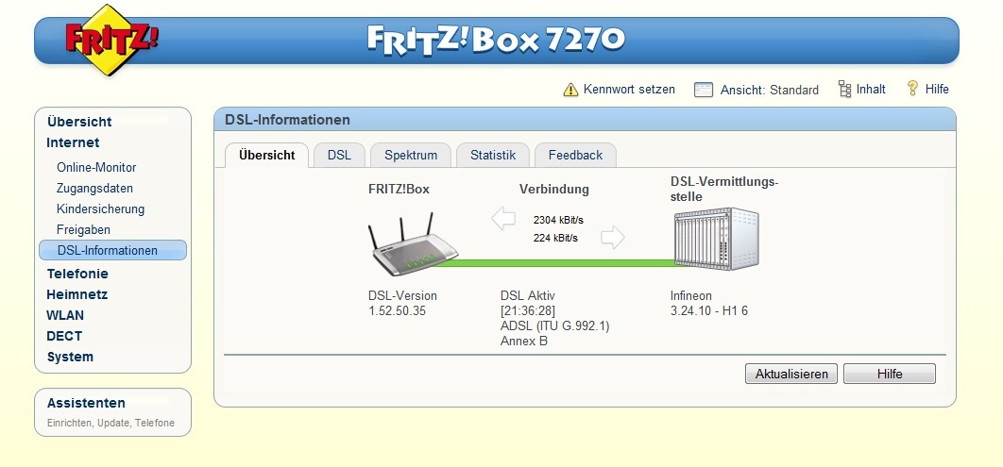Switch to the Übersicht tab
The width and height of the screenshot is (1003, 467).
click(x=266, y=156)
